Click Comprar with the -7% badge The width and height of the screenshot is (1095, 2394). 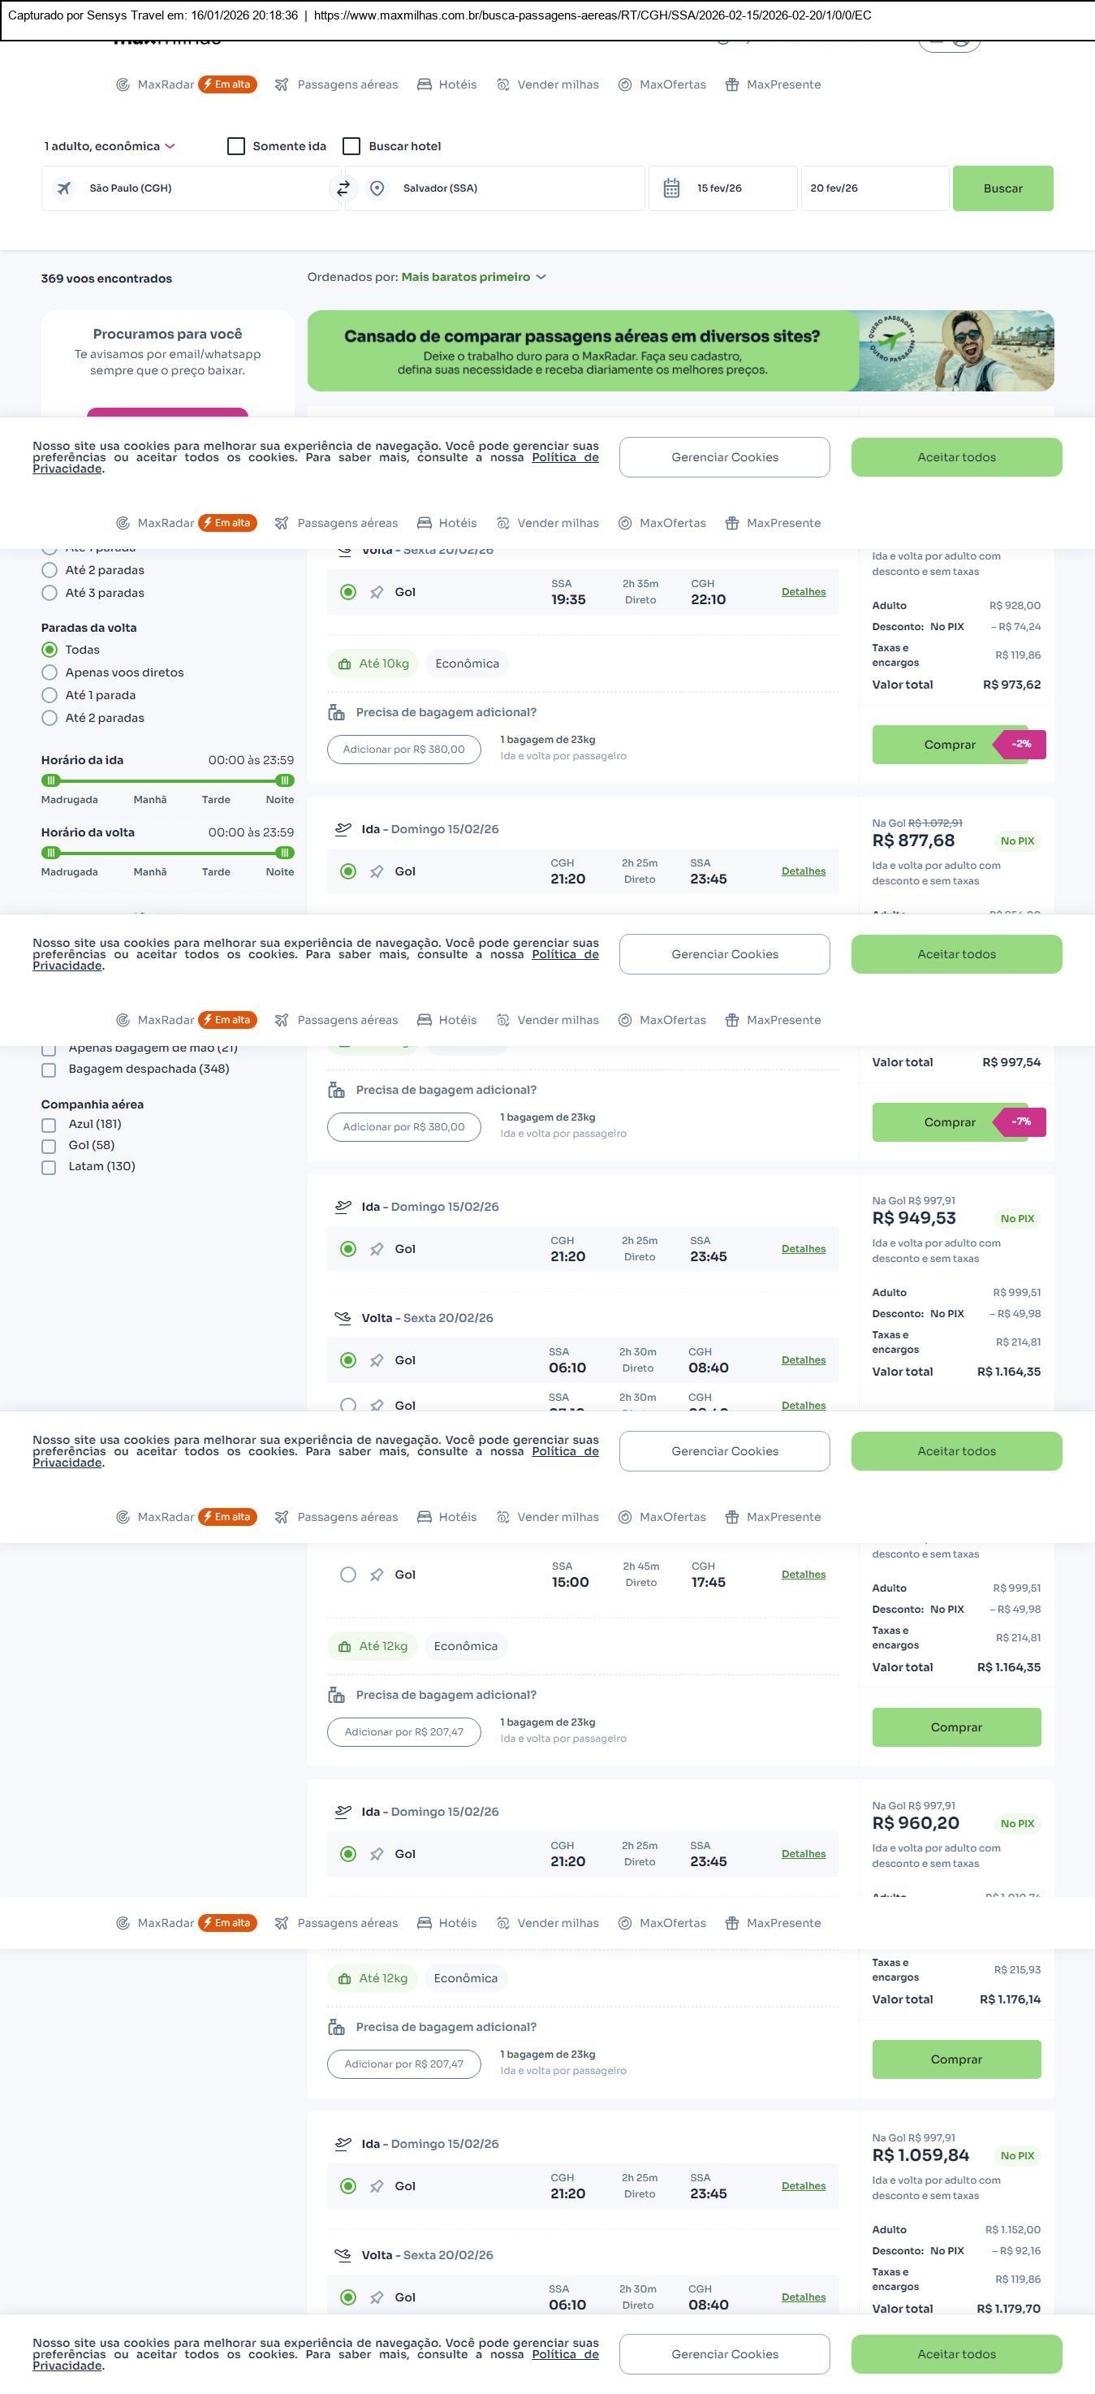coord(949,1122)
